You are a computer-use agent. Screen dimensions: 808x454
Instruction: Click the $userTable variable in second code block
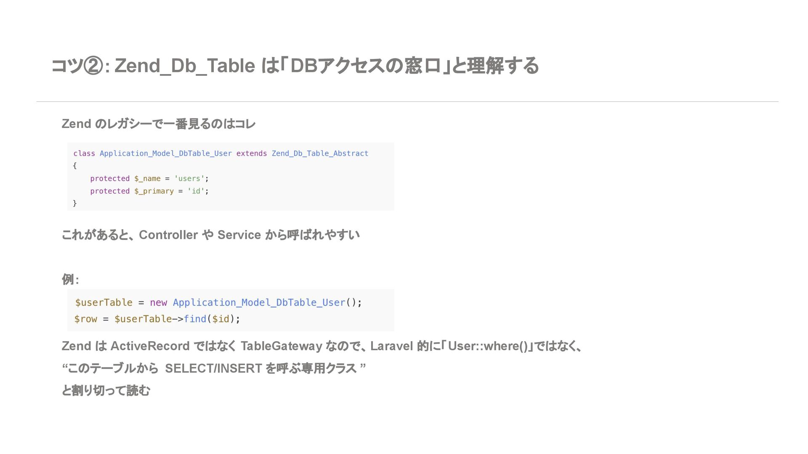[x=104, y=303]
